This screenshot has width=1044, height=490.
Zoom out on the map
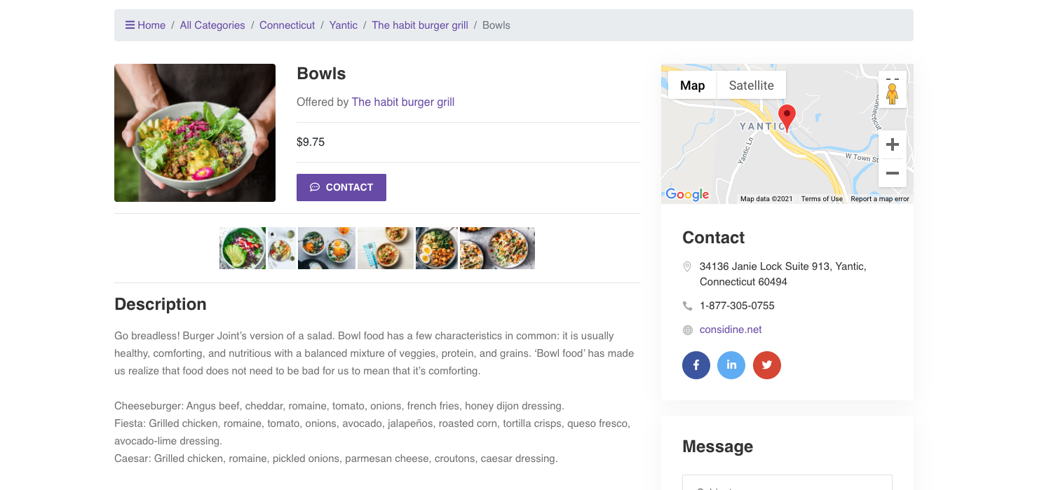click(x=893, y=173)
